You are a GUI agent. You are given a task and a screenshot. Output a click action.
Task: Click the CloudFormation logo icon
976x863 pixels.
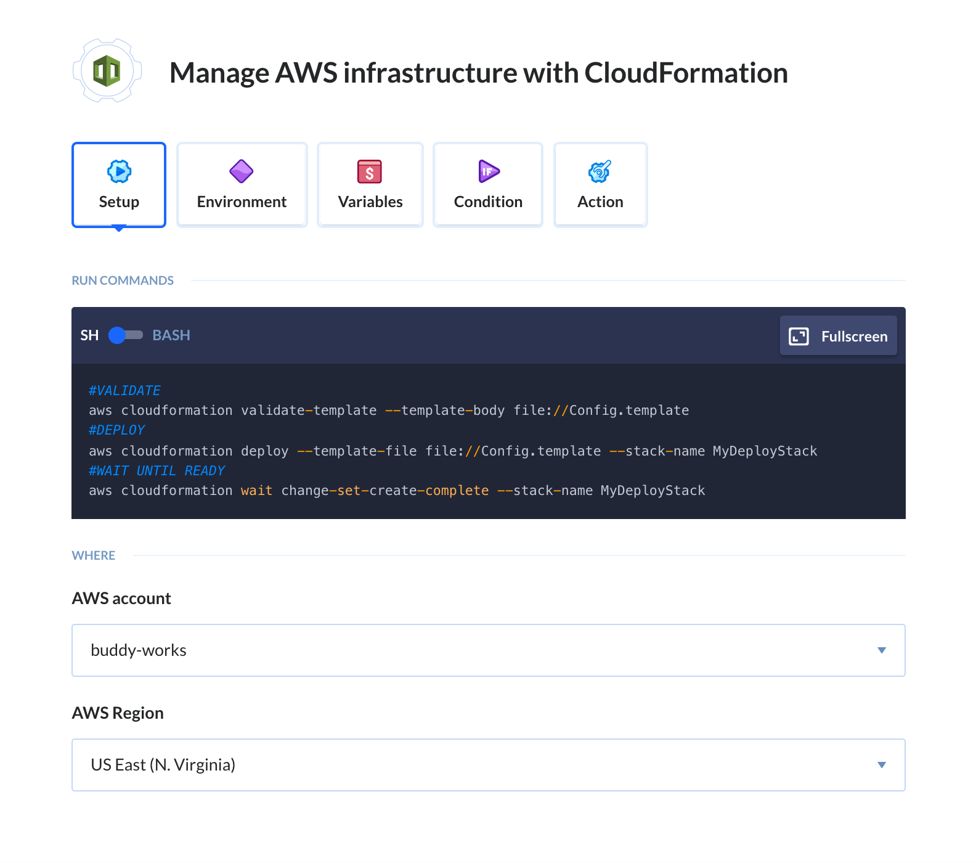[x=107, y=71]
